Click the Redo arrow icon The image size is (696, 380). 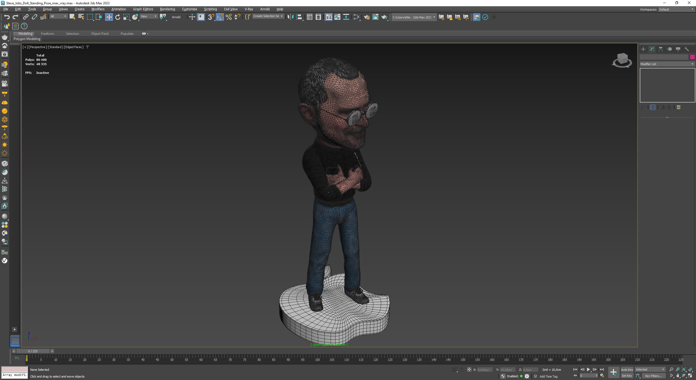(15, 17)
